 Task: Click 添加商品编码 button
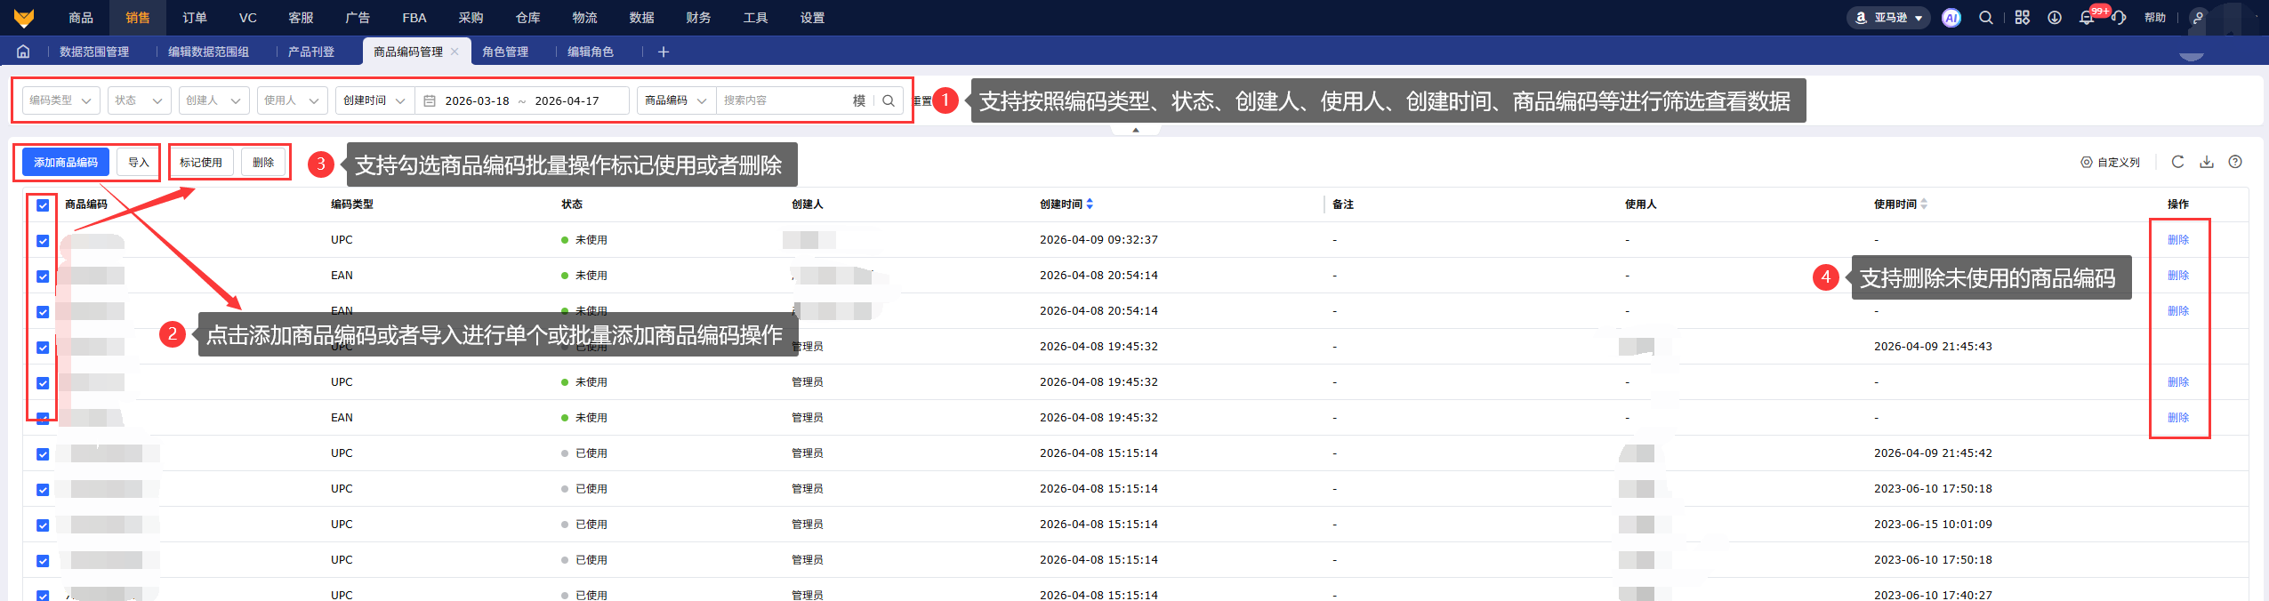(x=66, y=162)
